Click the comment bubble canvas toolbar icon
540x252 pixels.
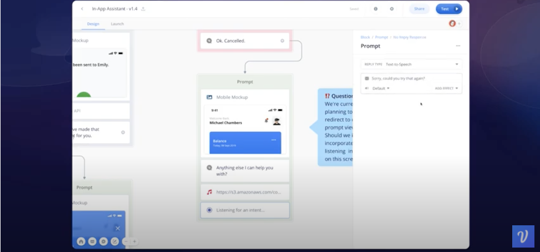coord(104,241)
